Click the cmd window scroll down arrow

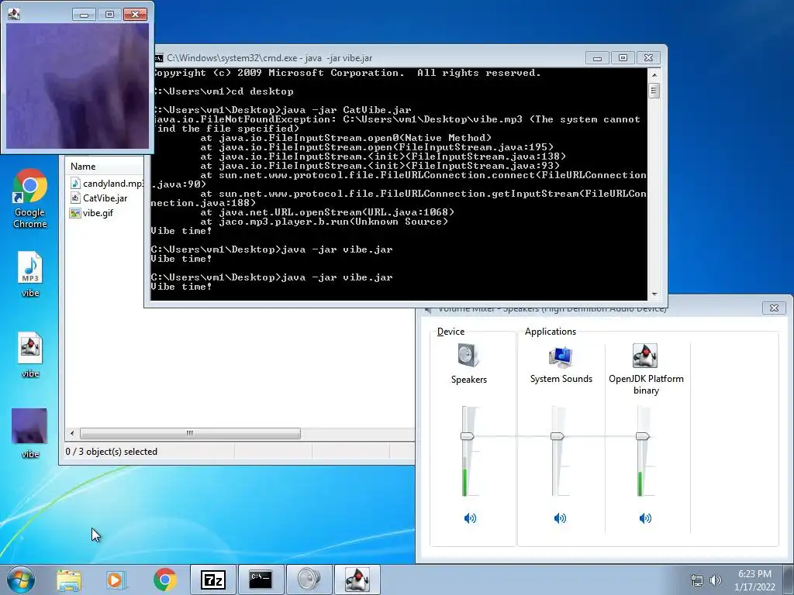(x=654, y=294)
